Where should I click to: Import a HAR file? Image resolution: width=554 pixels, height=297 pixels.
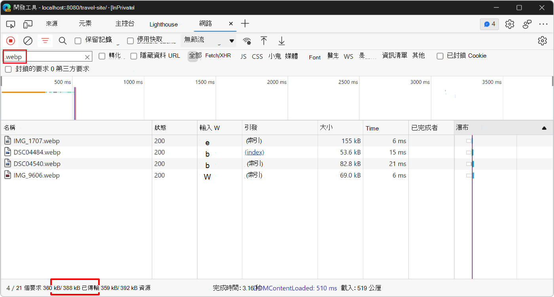coord(264,41)
